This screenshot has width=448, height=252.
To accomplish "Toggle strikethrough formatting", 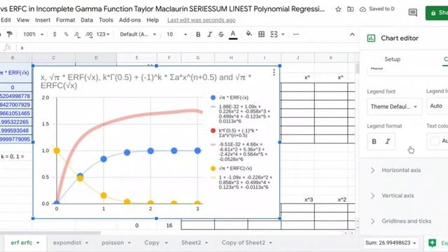I will tap(221, 34).
